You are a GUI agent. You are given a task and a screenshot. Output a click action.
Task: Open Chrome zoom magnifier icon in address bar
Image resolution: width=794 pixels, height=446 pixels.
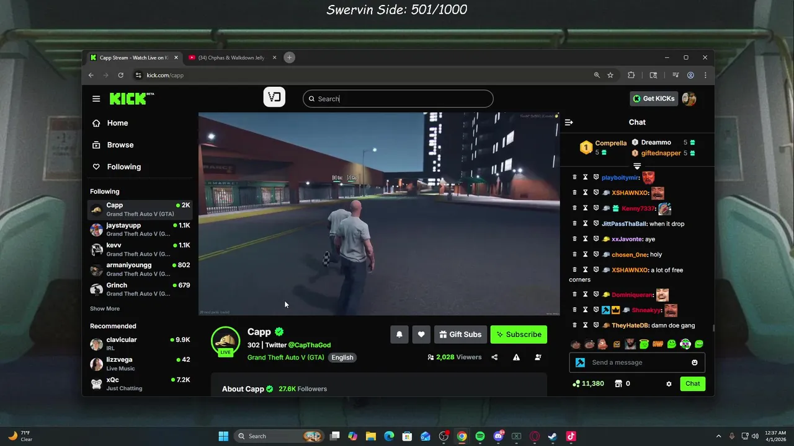[597, 75]
